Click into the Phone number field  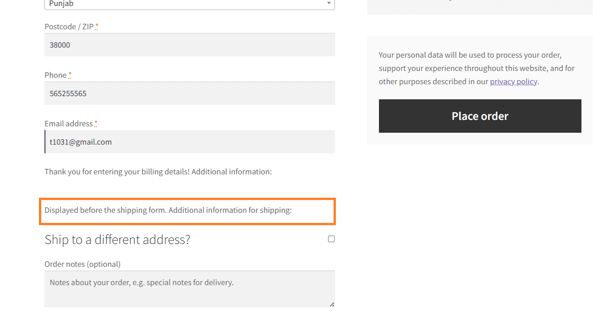[189, 93]
